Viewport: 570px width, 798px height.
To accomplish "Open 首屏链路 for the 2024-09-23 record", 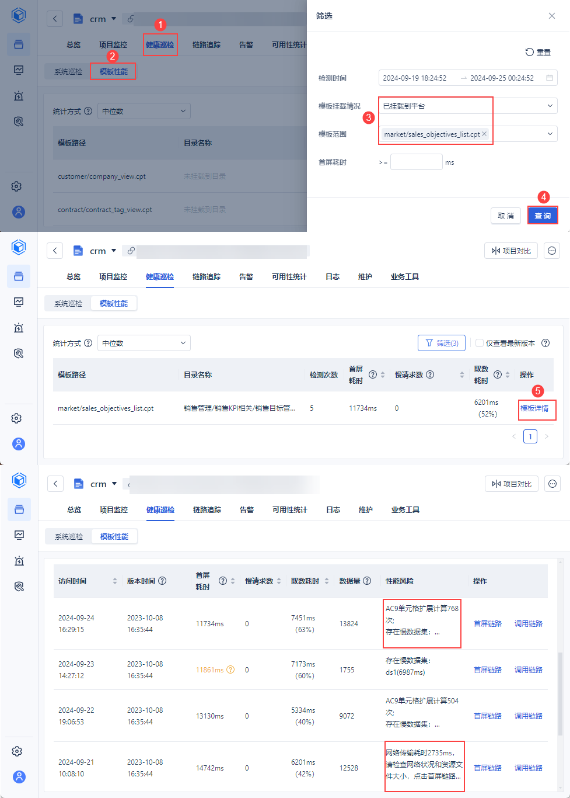I will [x=488, y=669].
